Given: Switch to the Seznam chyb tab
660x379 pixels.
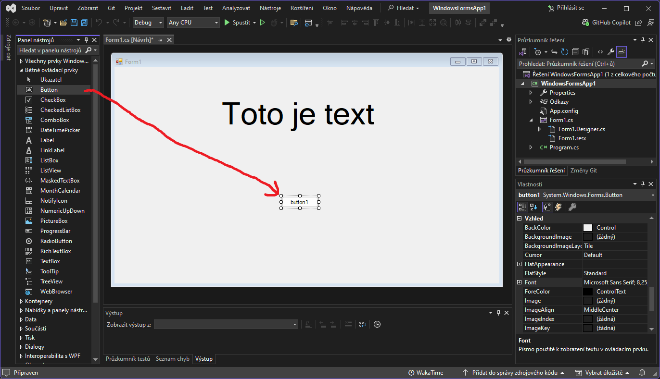Looking at the screenshot, I should tap(172, 359).
